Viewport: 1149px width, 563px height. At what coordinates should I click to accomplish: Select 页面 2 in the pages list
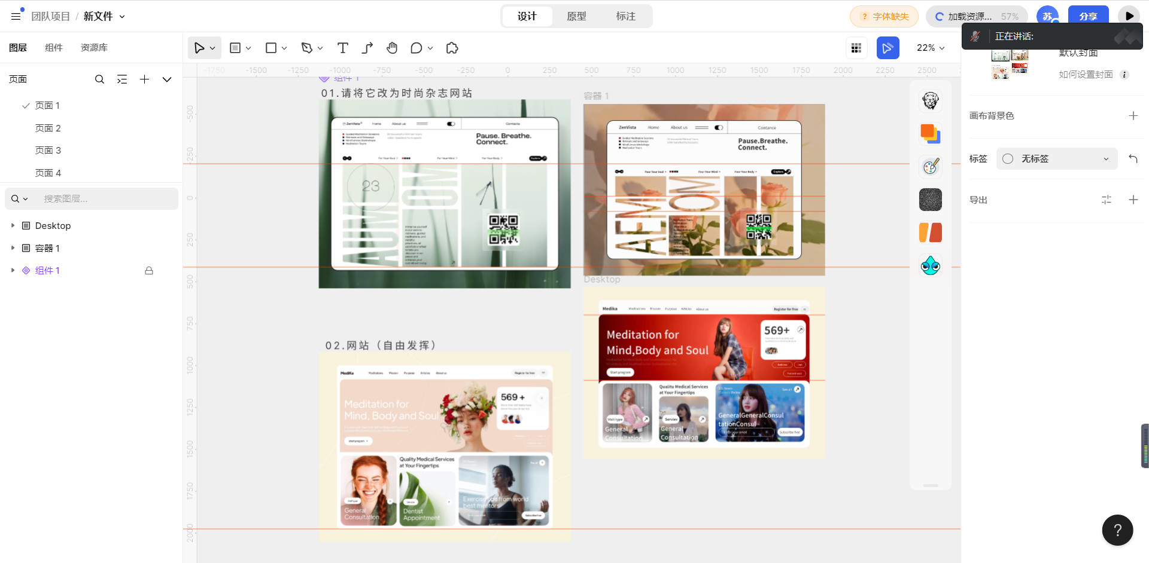(x=48, y=128)
